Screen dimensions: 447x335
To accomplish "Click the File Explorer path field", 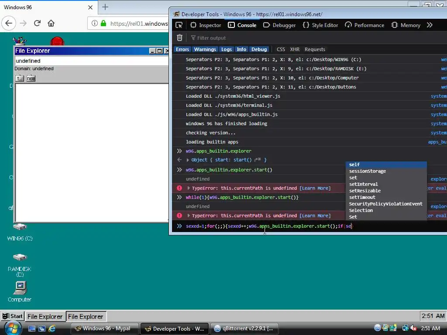I will (91, 61).
